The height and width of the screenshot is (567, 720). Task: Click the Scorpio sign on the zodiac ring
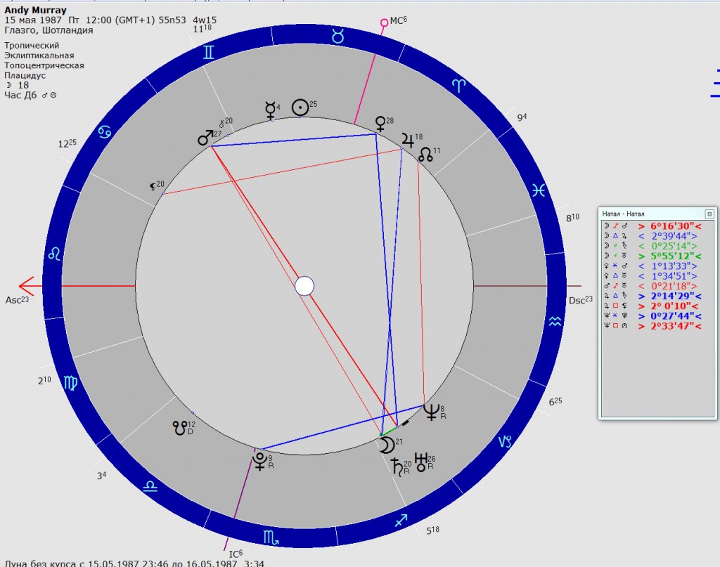tap(271, 537)
